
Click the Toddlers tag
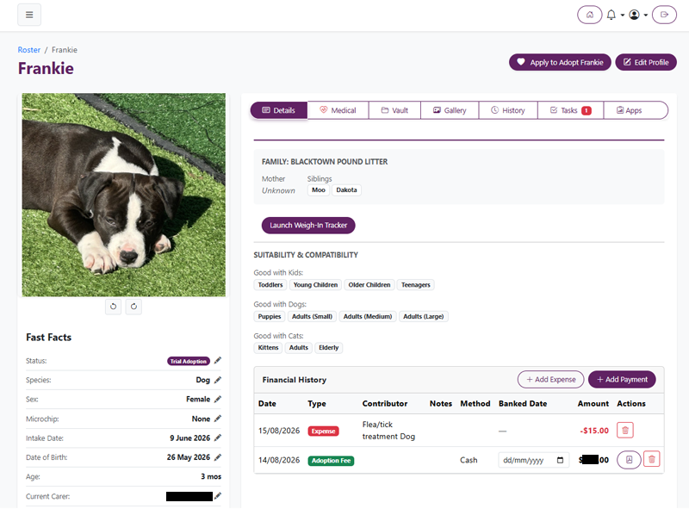pos(270,285)
